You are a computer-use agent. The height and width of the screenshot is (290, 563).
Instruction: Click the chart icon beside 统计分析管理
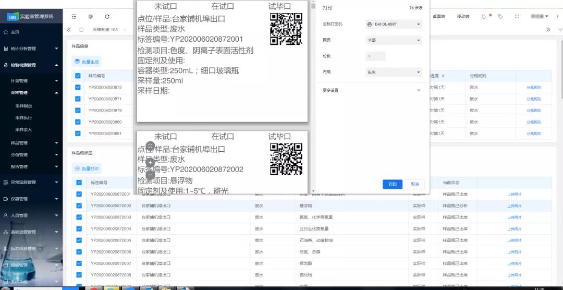point(6,49)
